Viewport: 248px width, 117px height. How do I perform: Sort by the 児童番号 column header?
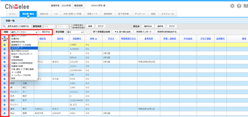[77, 38]
